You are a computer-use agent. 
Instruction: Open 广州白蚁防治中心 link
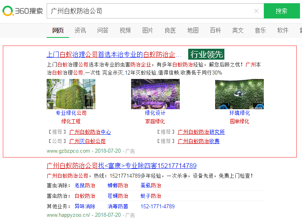pyautogui.click(x=90, y=132)
